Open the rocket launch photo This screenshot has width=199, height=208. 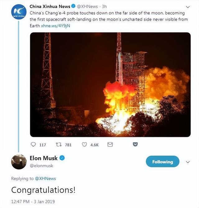[110, 85]
